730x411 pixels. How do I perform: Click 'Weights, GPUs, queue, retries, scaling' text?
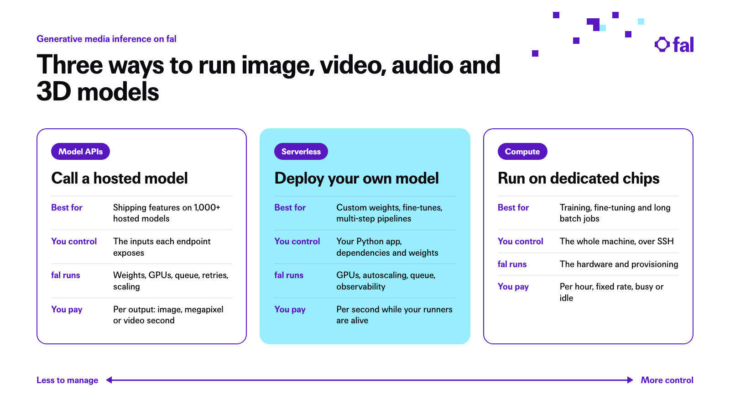coord(171,281)
